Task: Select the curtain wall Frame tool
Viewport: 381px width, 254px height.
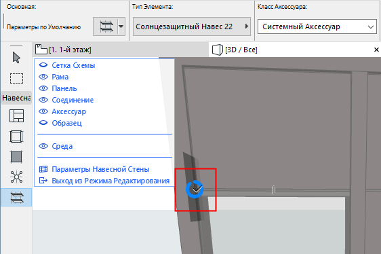Action: tap(16, 137)
